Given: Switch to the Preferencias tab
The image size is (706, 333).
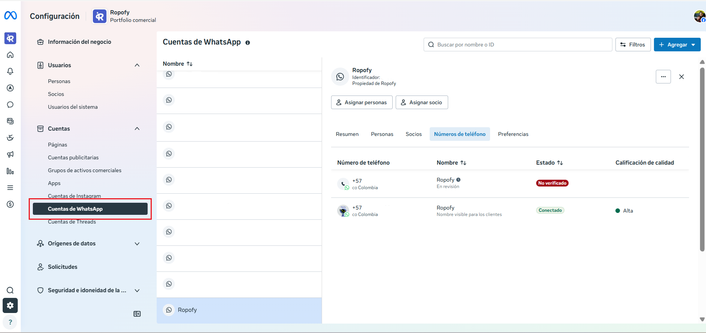Looking at the screenshot, I should pos(513,134).
